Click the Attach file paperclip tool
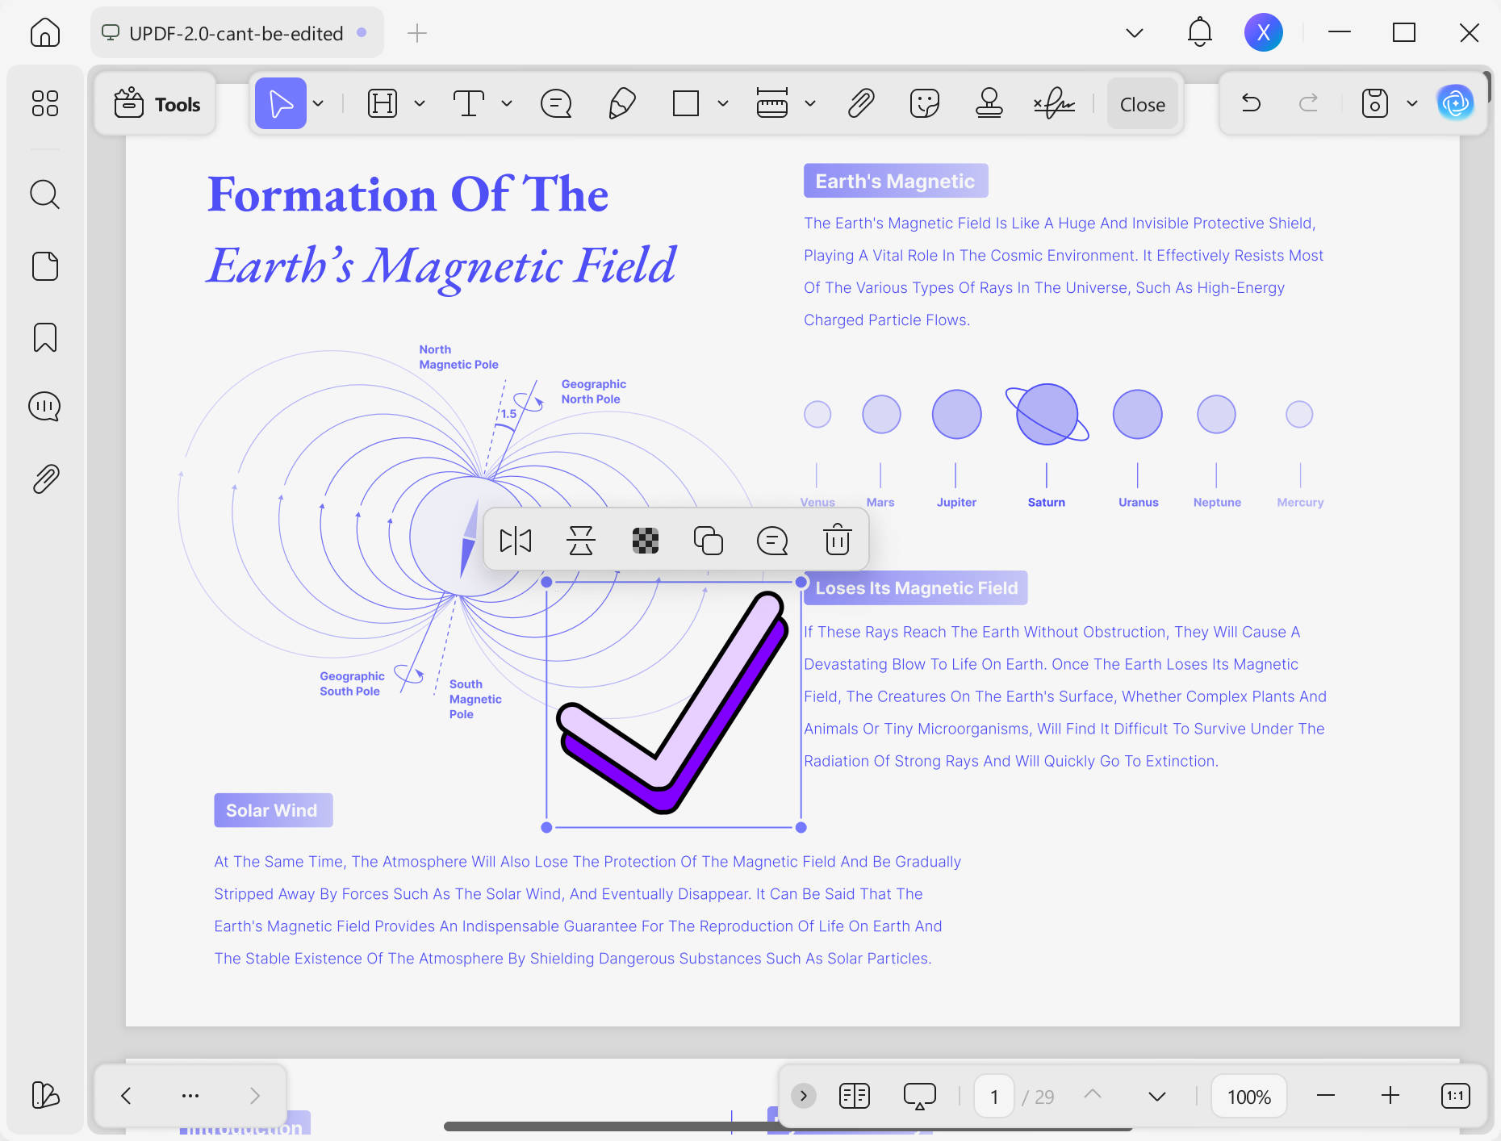The image size is (1501, 1141). (861, 103)
